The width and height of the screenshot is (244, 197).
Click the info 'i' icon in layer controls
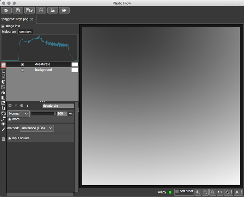click(x=28, y=106)
